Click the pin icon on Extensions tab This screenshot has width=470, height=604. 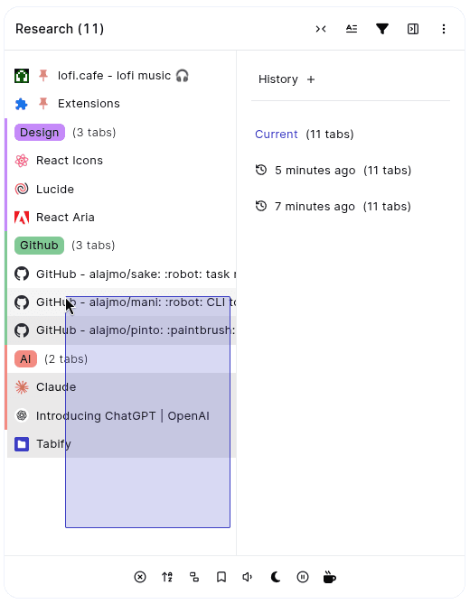pos(43,104)
